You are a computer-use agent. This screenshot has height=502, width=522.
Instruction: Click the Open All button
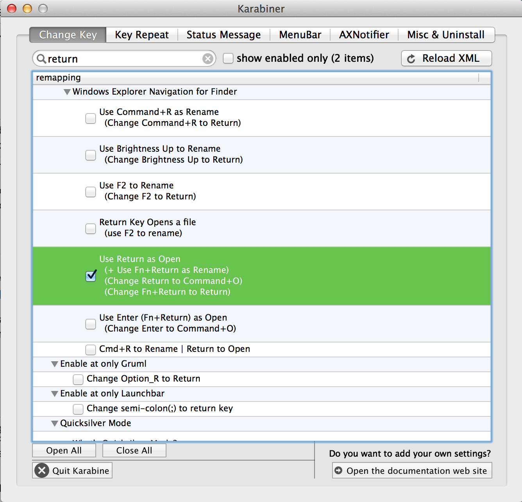tap(64, 450)
